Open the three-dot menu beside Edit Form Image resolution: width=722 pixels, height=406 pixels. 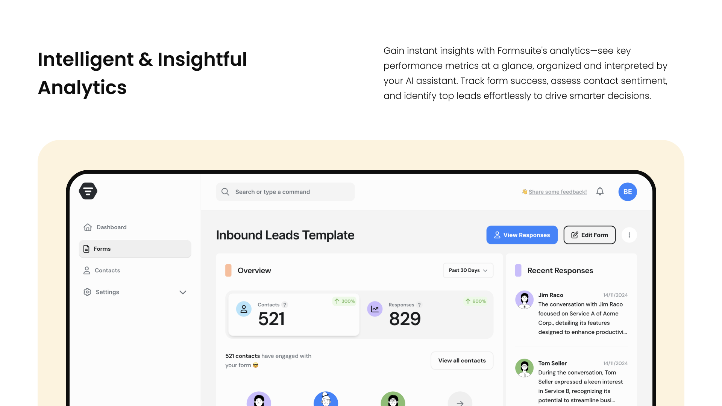629,235
